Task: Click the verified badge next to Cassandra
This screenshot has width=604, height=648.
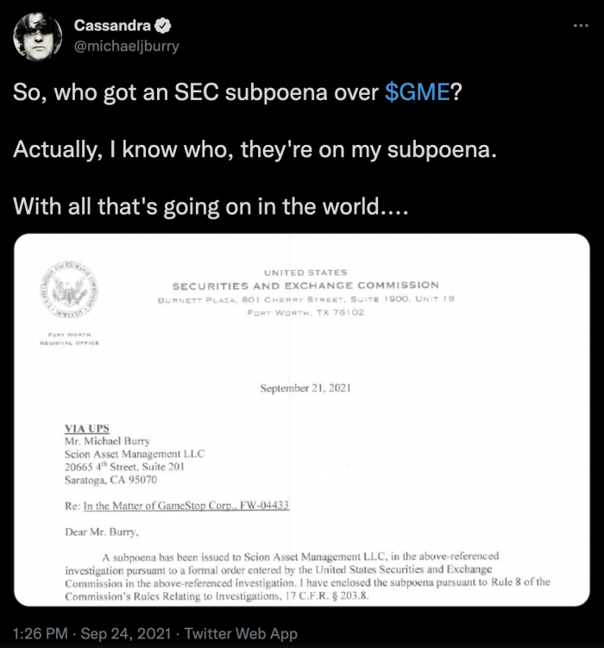Action: point(155,26)
